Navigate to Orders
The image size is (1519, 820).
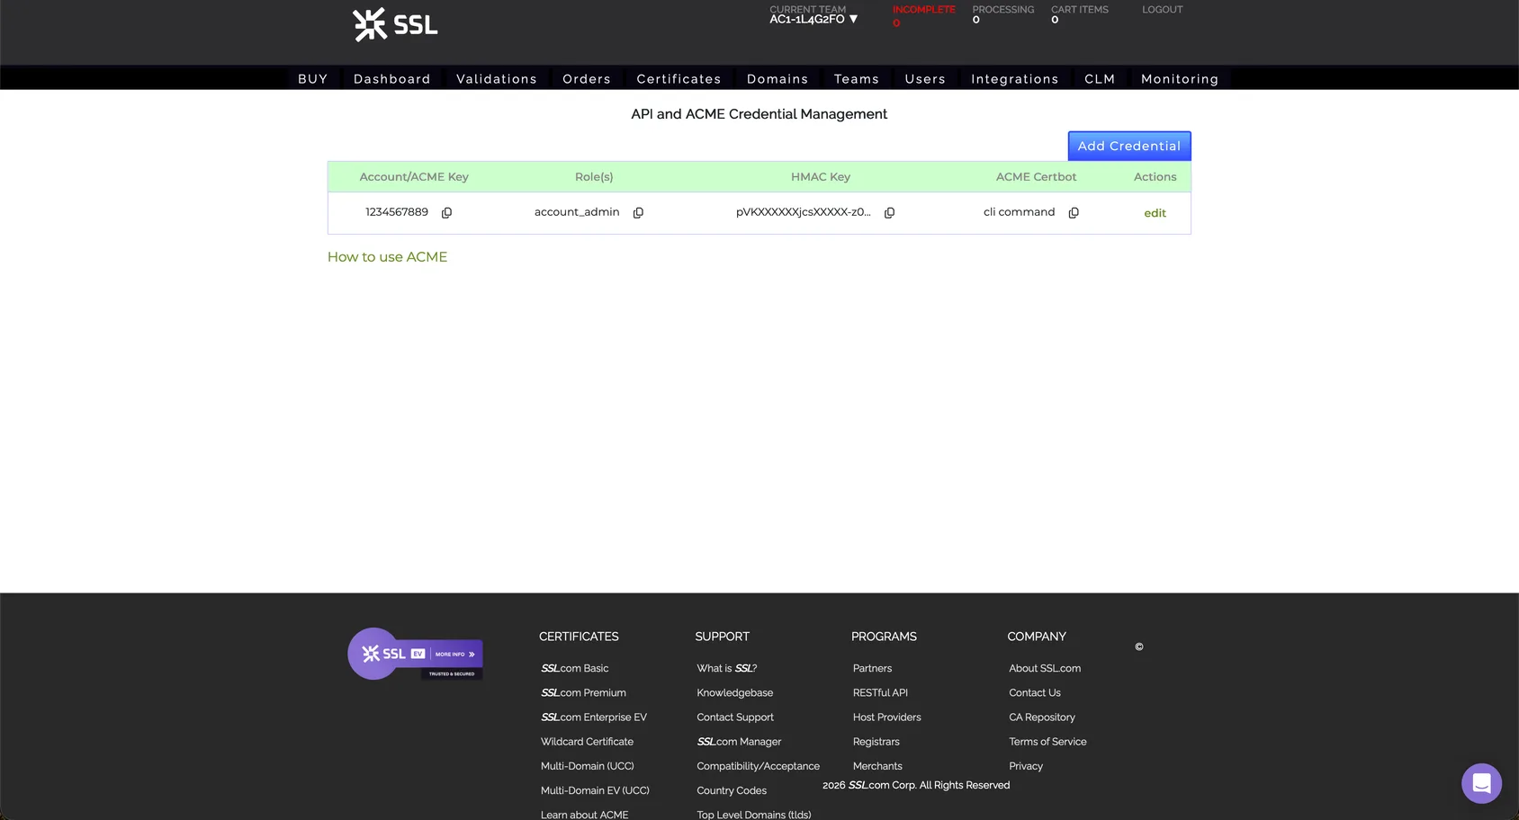(587, 79)
